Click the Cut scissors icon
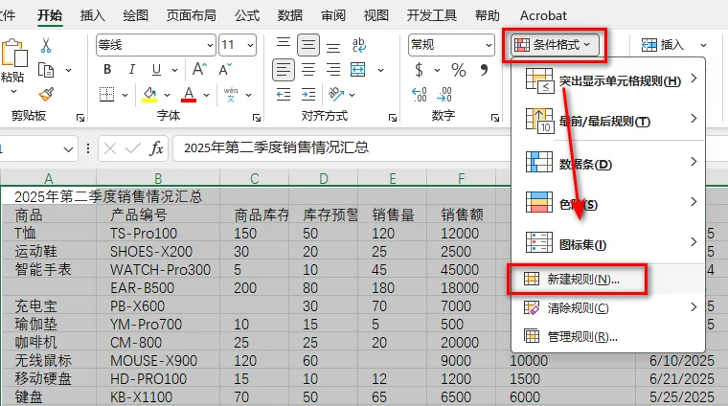 tap(46, 45)
